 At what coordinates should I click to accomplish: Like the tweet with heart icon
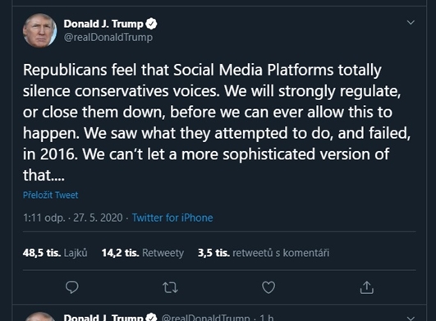tap(268, 287)
